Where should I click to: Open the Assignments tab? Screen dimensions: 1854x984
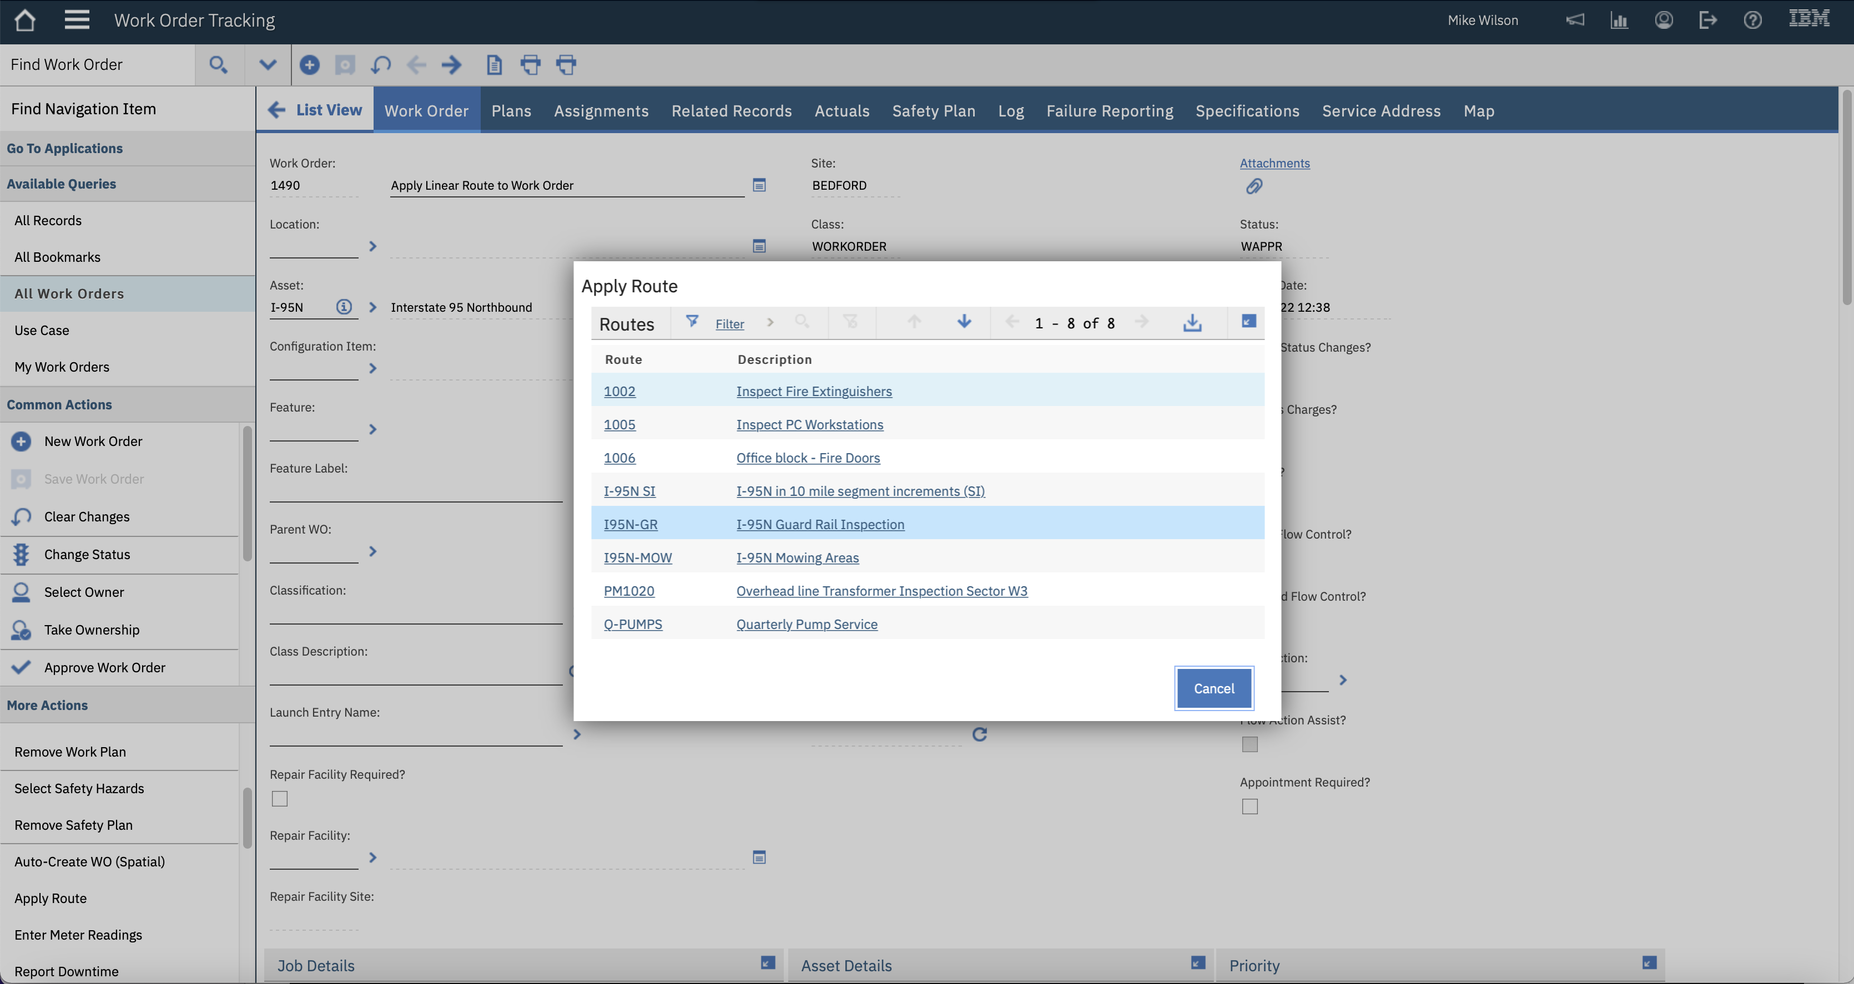[x=602, y=111]
